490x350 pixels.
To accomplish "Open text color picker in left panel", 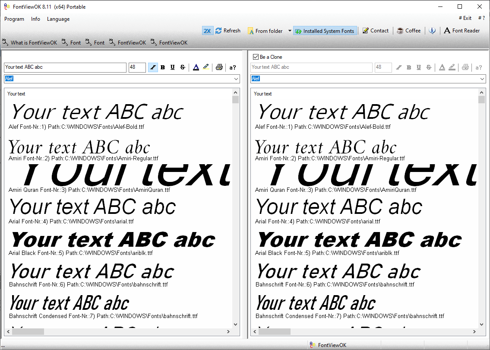I will [196, 67].
